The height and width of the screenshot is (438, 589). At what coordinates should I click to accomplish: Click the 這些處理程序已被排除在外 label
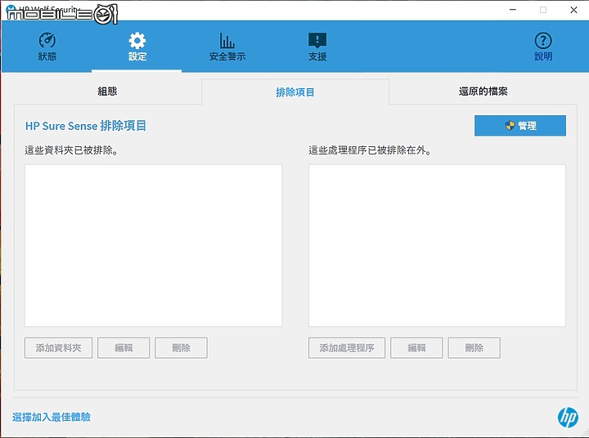pyautogui.click(x=370, y=150)
